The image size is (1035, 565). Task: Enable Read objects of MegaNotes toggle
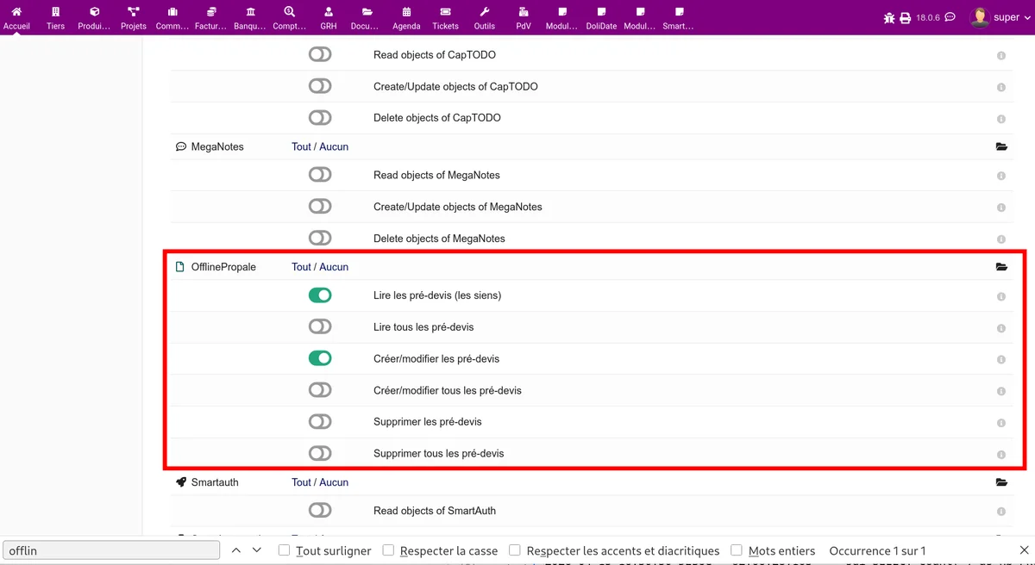point(320,175)
